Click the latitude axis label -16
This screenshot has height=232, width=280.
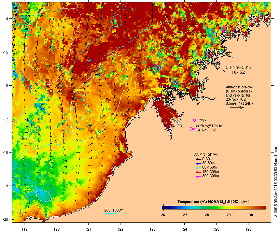[5, 86]
